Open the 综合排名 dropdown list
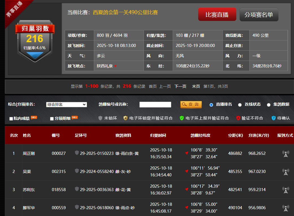This screenshot has height=216, width=294. 66,105
